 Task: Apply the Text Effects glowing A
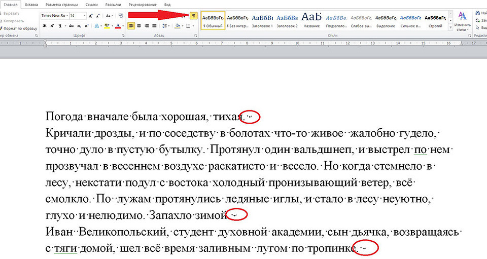tap(96, 26)
